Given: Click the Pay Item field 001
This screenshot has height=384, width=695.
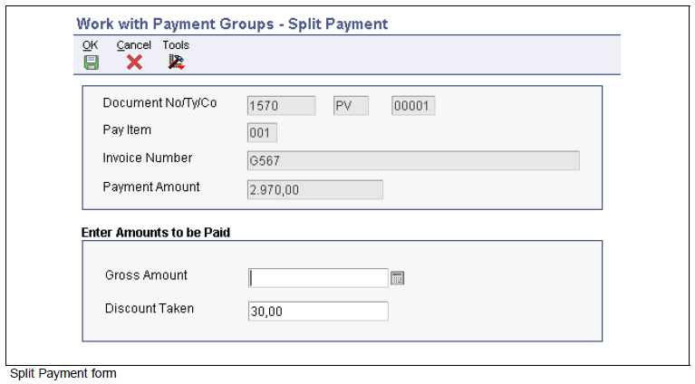Looking at the screenshot, I should click(262, 132).
